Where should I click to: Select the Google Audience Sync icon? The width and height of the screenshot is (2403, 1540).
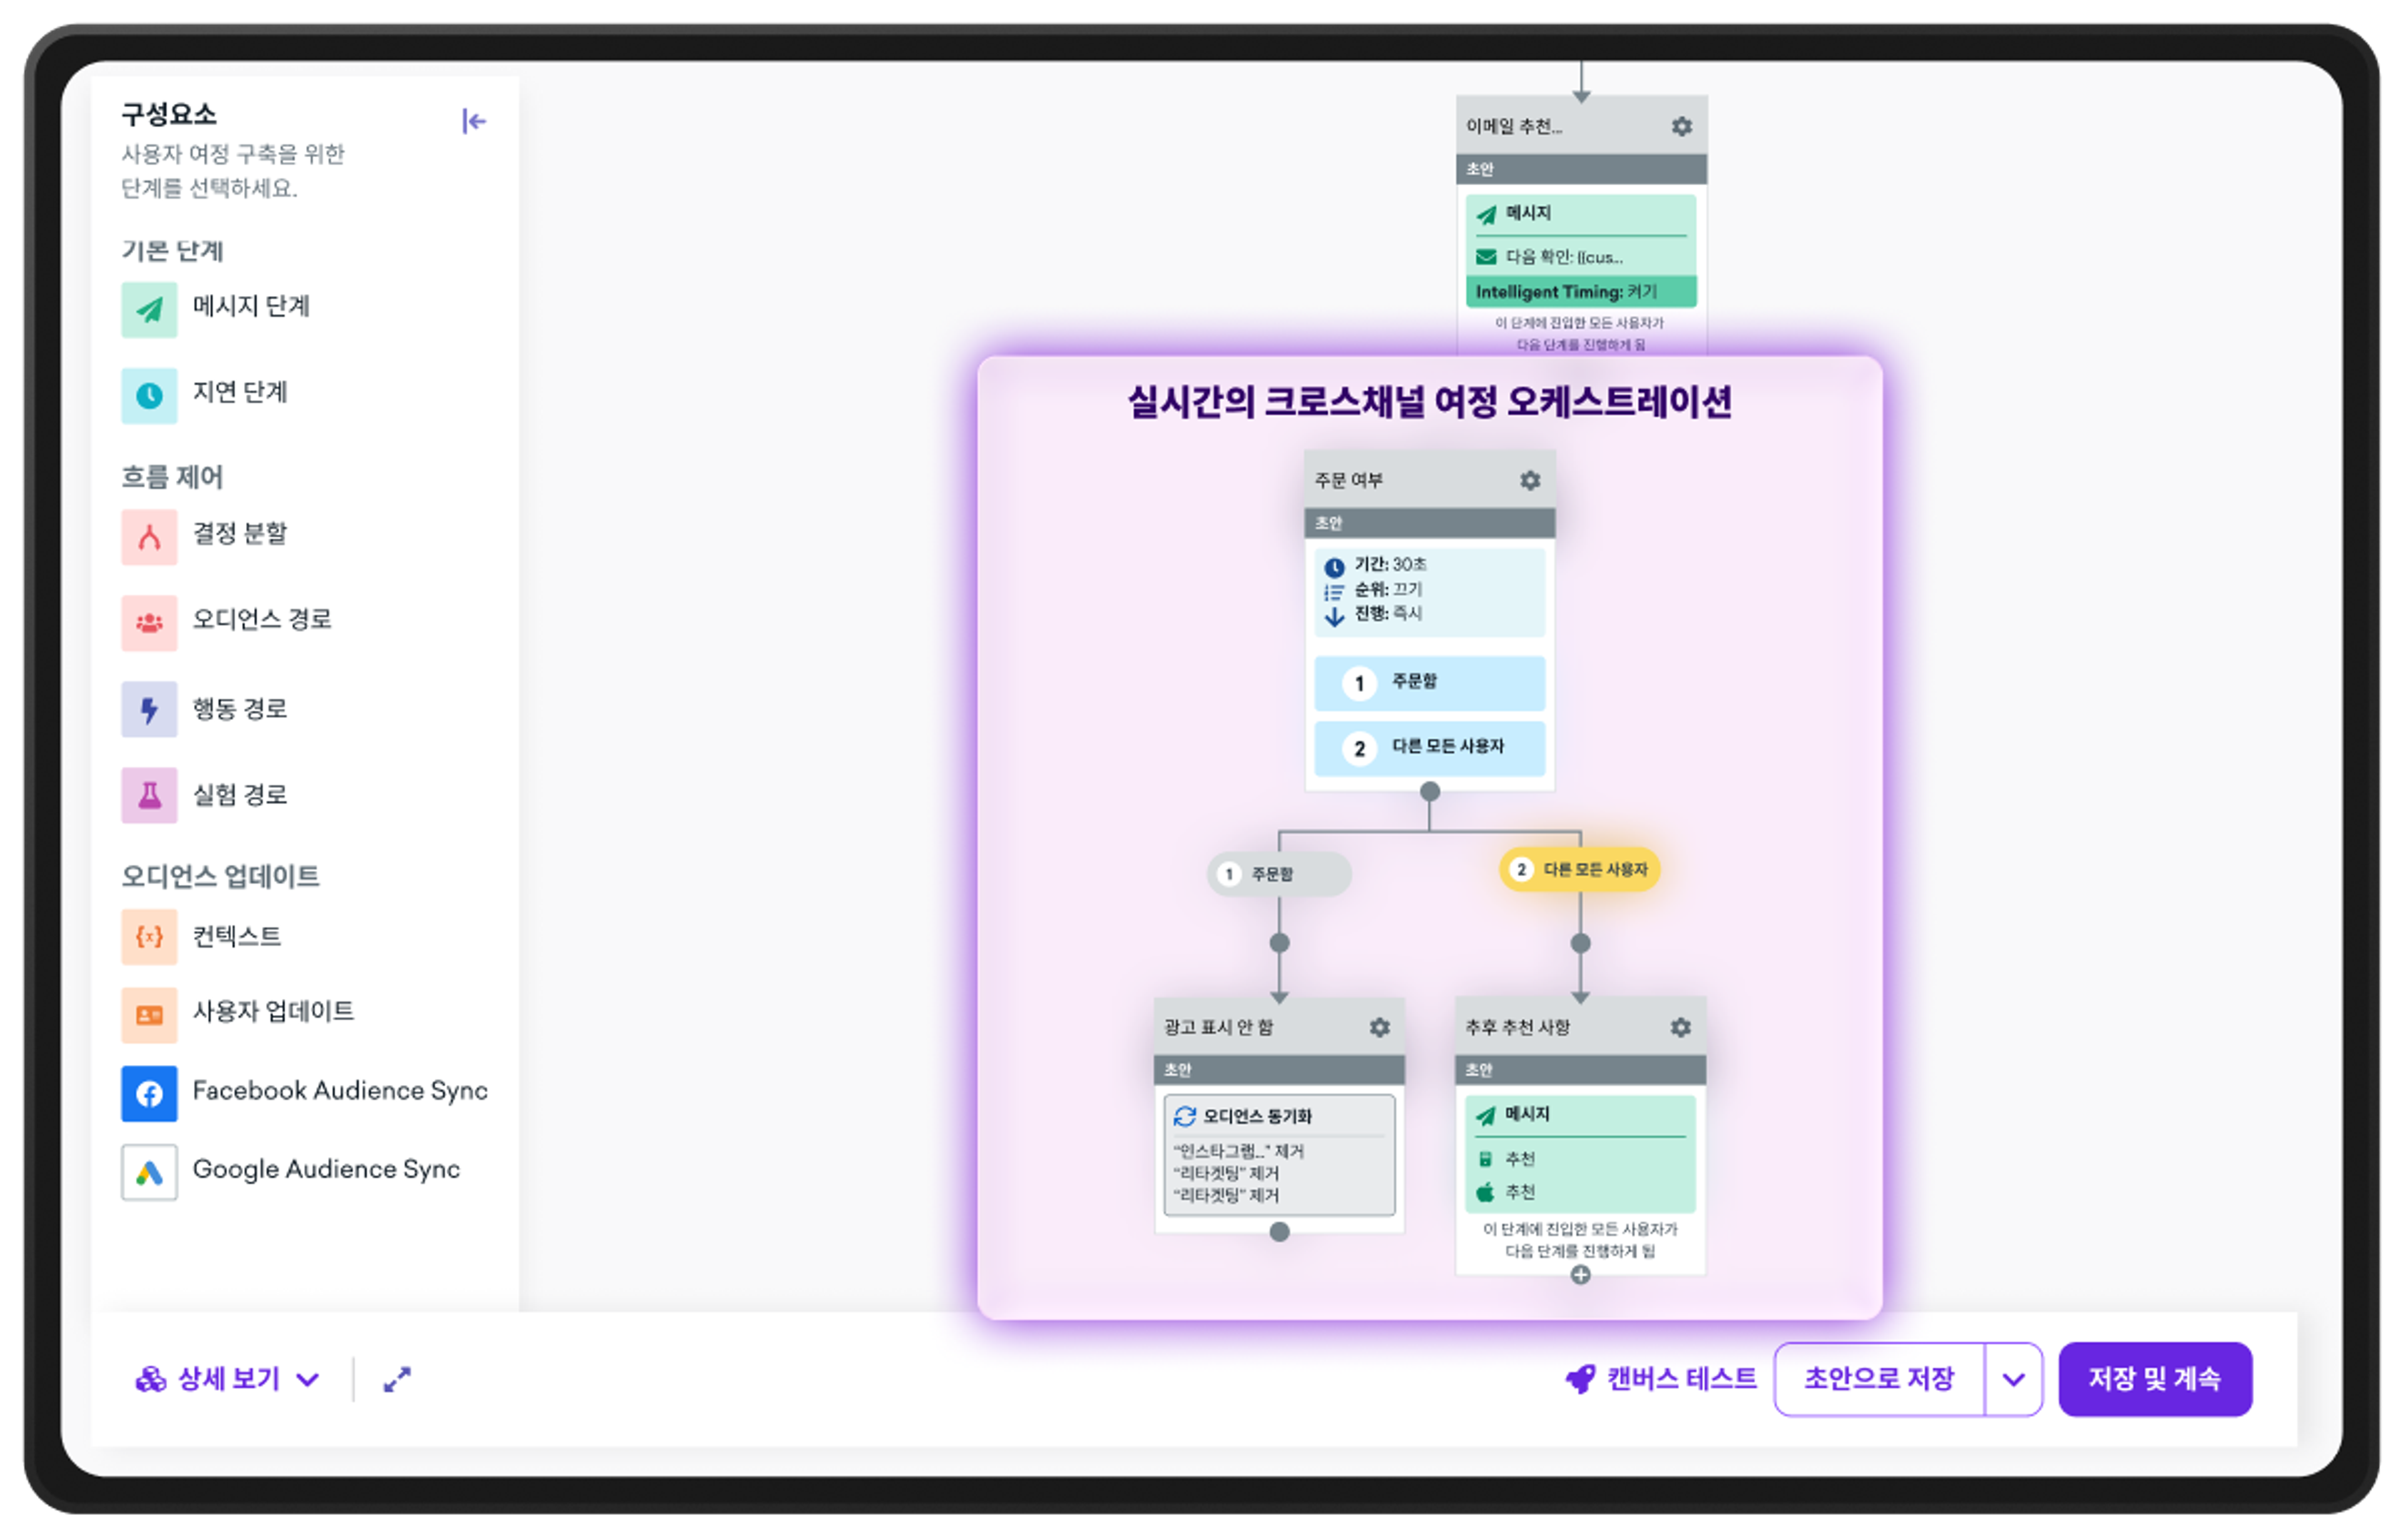(x=149, y=1172)
